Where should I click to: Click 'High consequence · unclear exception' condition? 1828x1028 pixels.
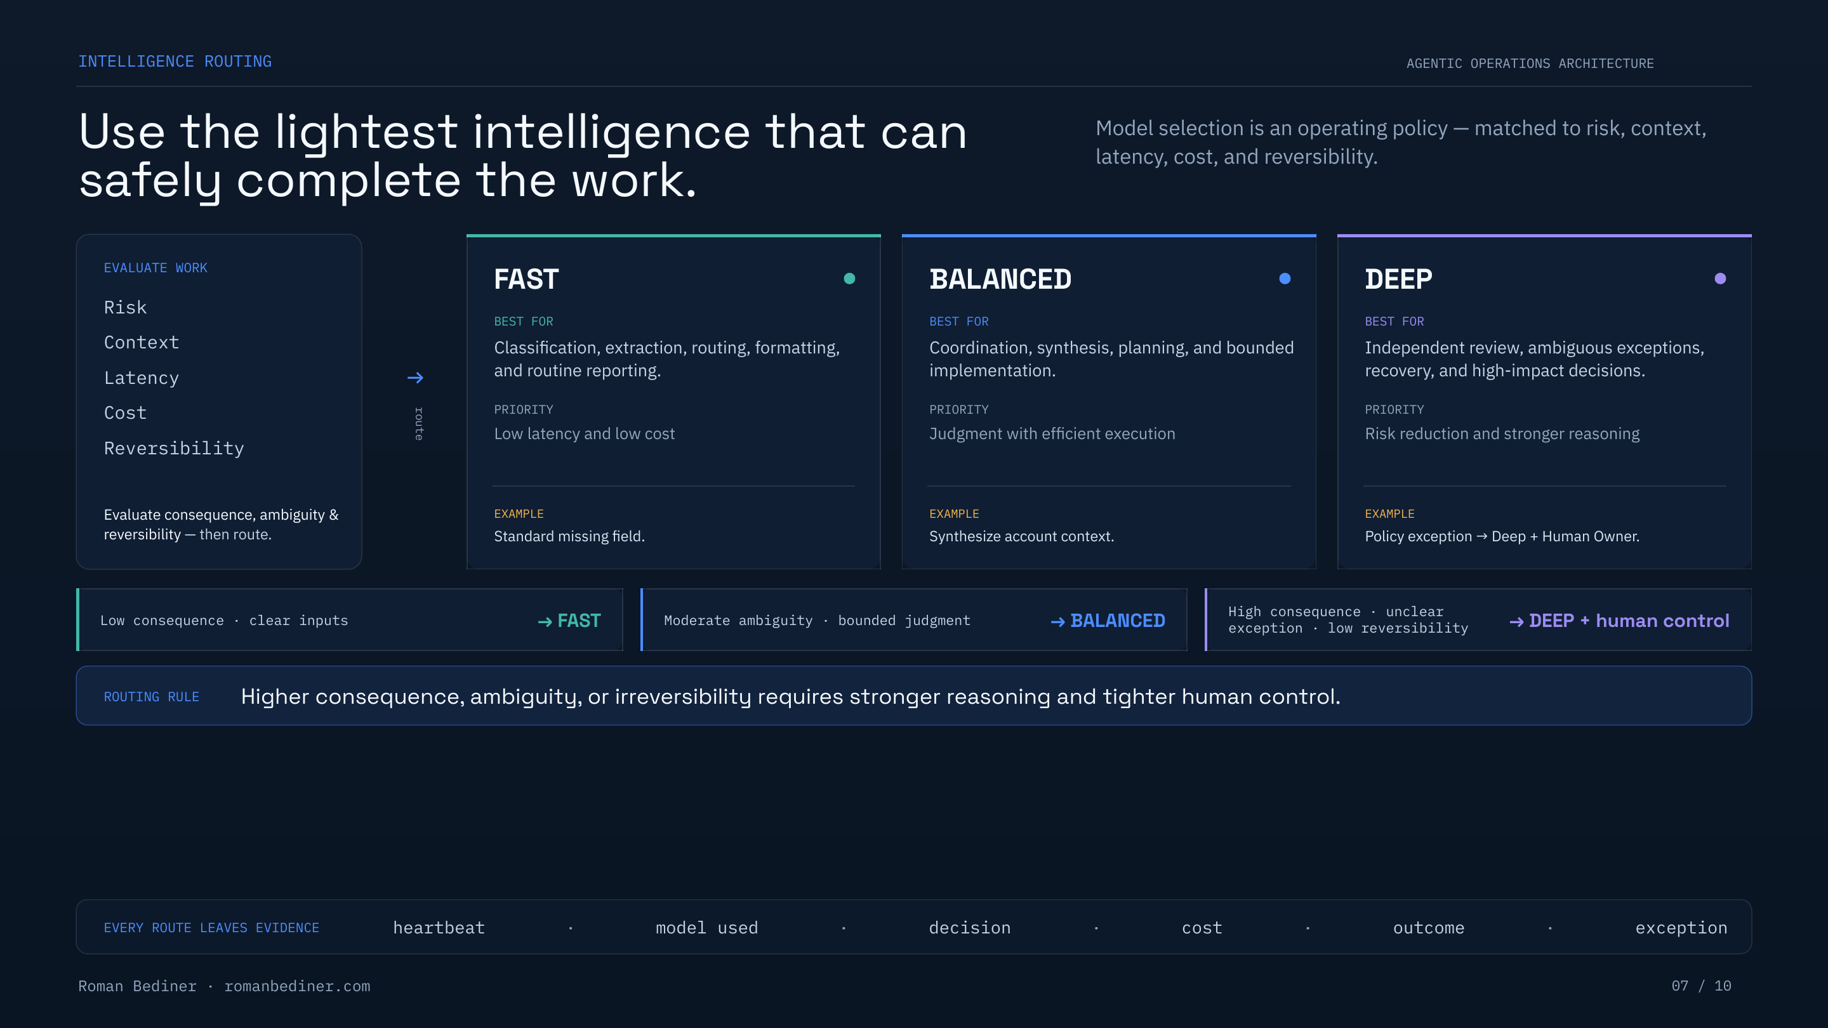(1348, 620)
